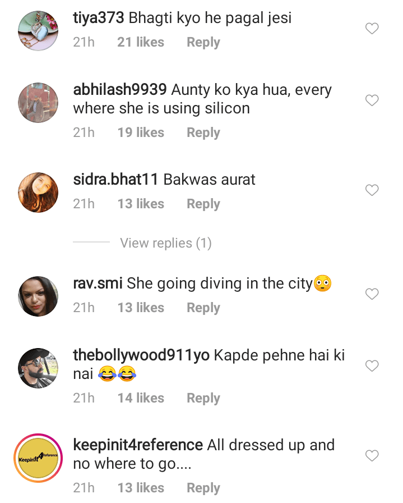Reply to keepinit4reference's comment

(203, 488)
